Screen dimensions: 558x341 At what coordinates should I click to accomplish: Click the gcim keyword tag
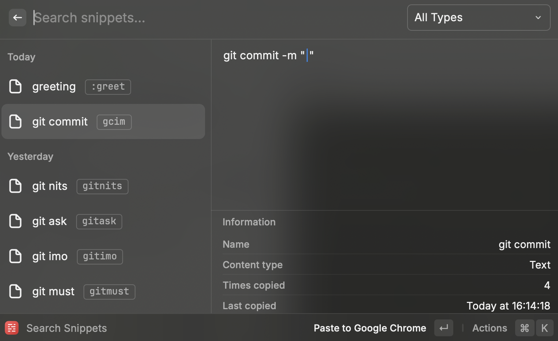tap(114, 122)
